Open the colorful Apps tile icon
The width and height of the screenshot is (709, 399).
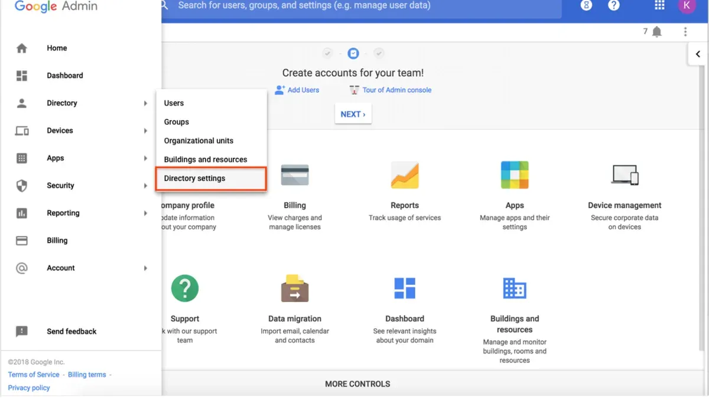[515, 175]
